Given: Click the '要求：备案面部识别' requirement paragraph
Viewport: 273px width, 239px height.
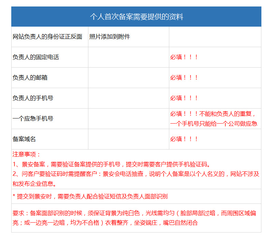Looking at the screenshot, I should pos(134,218).
